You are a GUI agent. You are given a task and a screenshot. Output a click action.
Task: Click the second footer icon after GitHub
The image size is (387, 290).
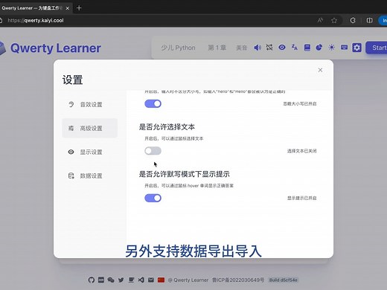click(101, 280)
